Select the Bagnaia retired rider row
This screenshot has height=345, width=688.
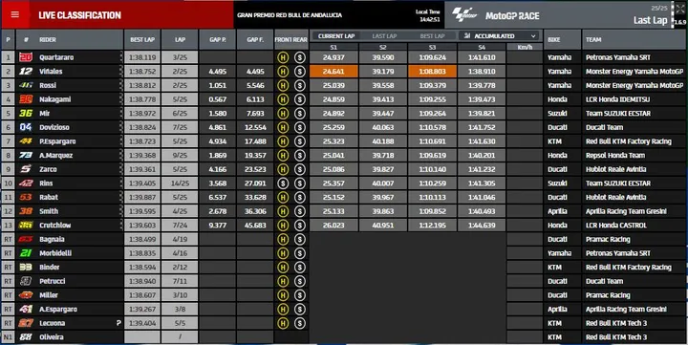tap(344, 239)
